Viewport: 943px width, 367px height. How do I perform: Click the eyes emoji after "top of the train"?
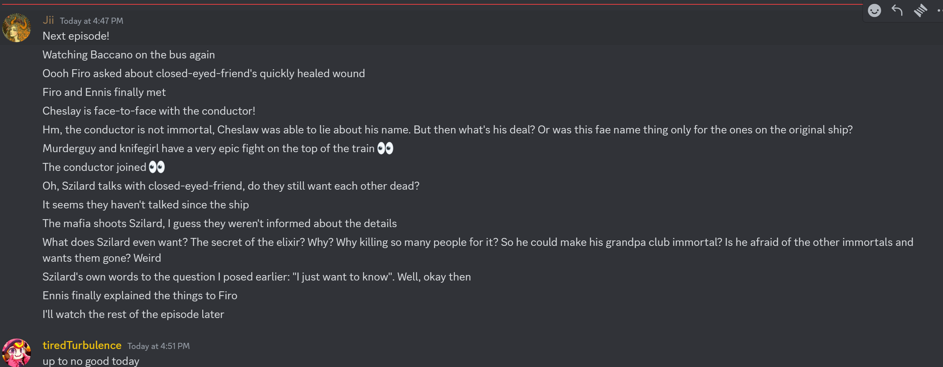(385, 148)
